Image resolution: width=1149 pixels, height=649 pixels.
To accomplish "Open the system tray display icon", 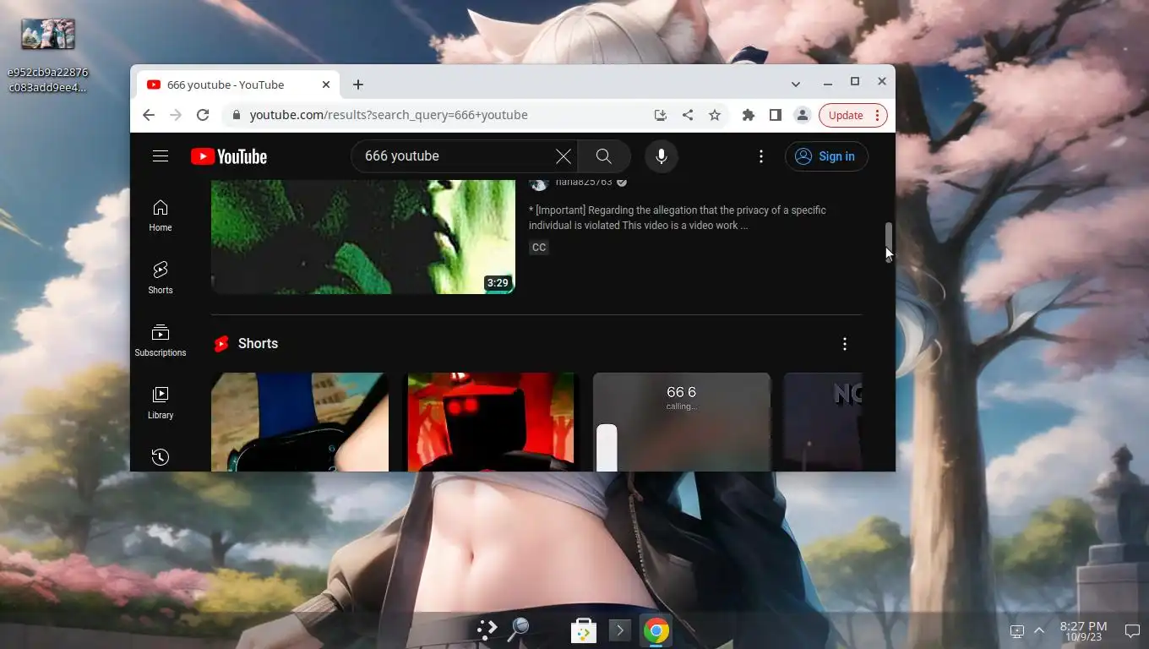I will (1017, 630).
